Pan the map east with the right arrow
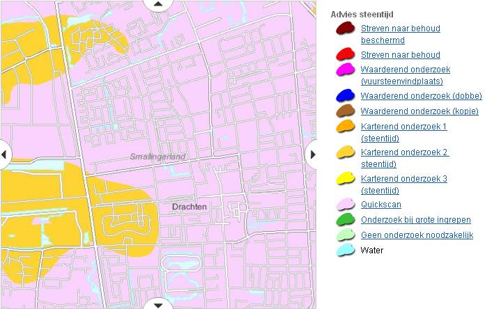The image size is (485, 309). point(312,154)
